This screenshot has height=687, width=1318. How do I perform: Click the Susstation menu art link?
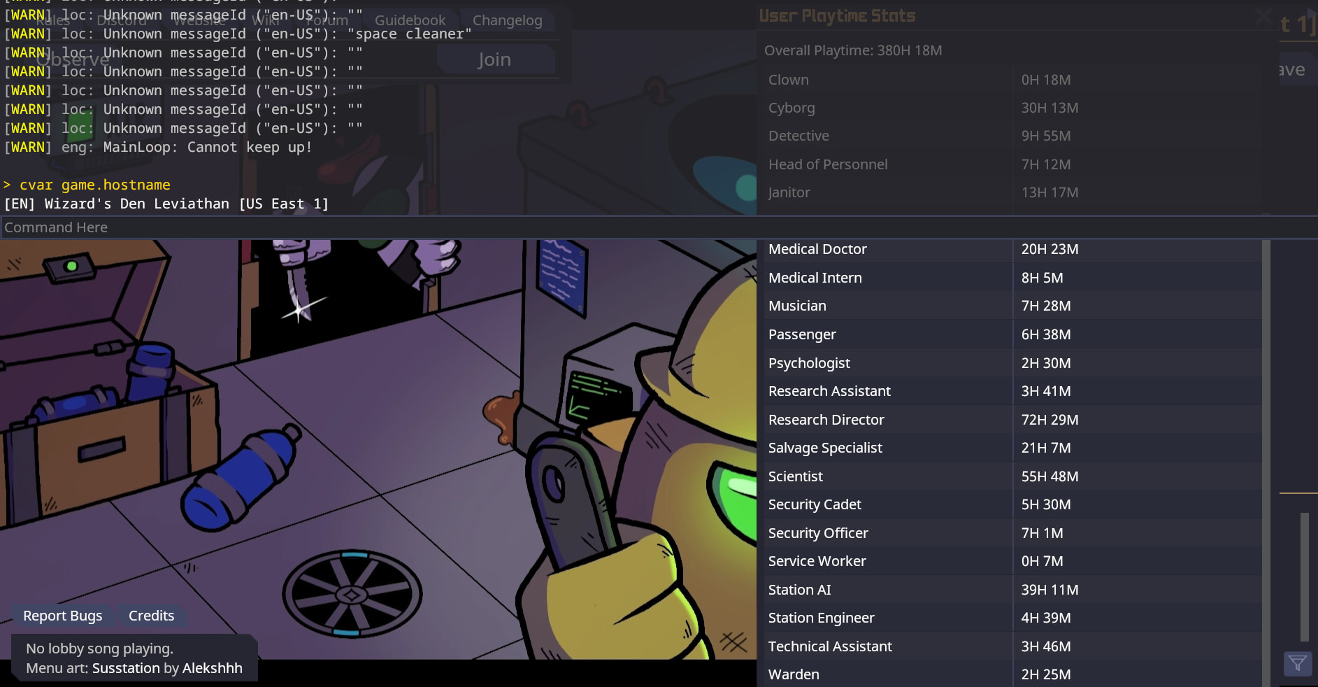click(126, 668)
